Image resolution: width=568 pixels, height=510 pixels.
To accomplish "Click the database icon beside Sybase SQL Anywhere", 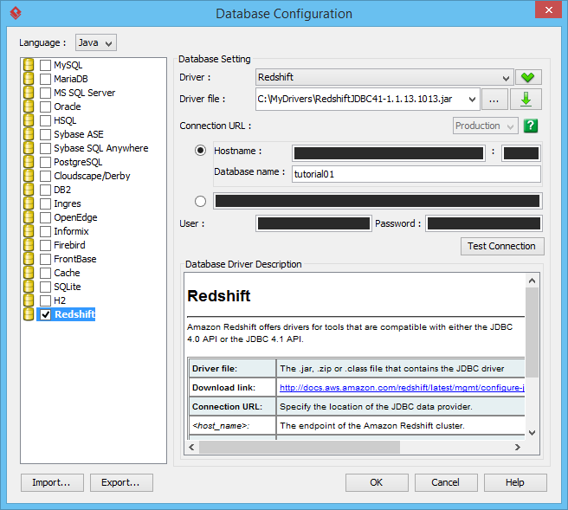I will coord(29,148).
